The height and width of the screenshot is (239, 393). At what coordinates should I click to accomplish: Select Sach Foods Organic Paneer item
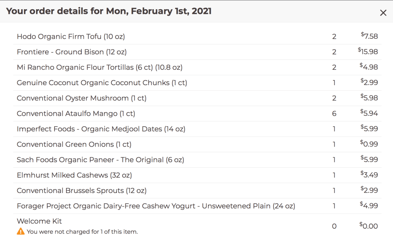100,160
